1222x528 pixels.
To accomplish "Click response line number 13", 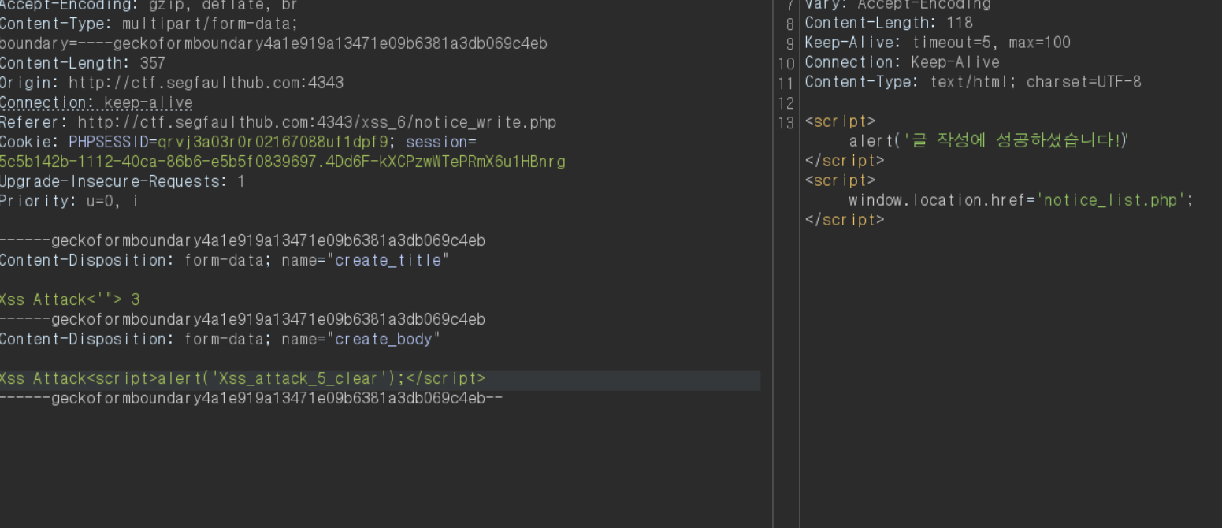I will pos(786,122).
